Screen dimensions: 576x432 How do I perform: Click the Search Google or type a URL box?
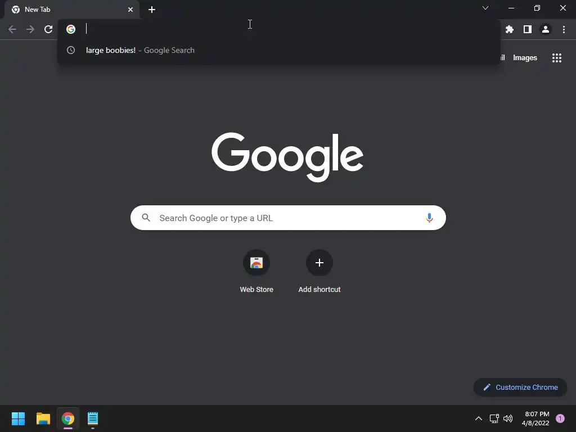[288, 218]
